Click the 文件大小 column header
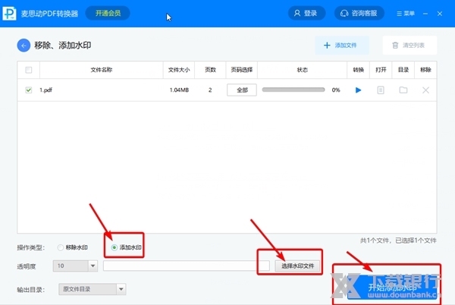This screenshot has width=455, height=305. pyautogui.click(x=179, y=70)
